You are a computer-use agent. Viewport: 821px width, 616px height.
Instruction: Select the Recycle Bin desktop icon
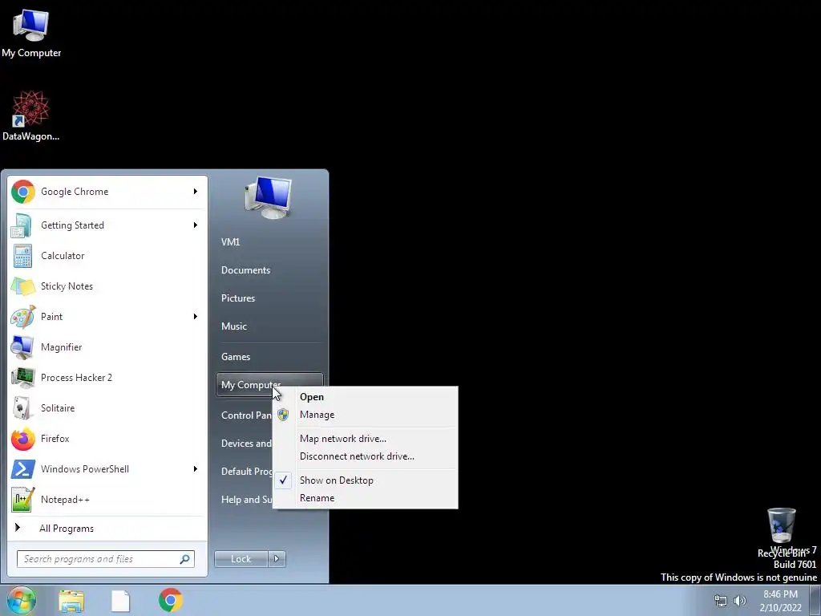point(781,525)
